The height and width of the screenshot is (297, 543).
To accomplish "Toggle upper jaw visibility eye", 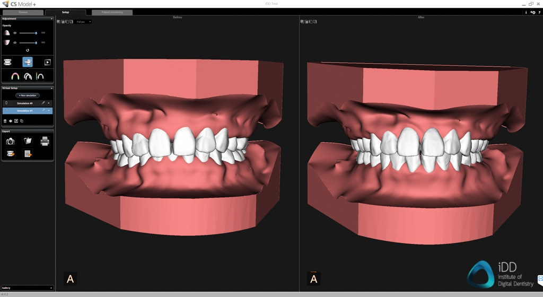I will (x=15, y=33).
